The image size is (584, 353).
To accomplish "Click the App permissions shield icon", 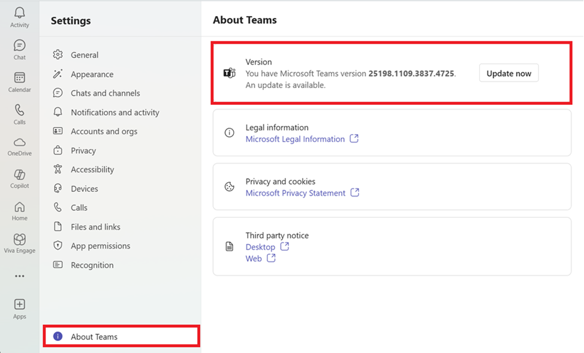I will 58,245.
